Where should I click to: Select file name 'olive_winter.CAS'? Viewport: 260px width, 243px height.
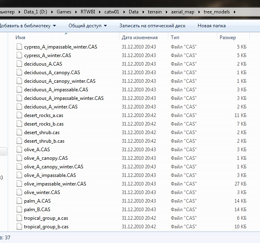coord(42,192)
